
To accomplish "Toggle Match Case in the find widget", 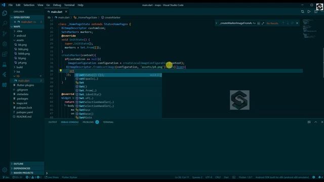I will pyautogui.click(x=254, y=23).
